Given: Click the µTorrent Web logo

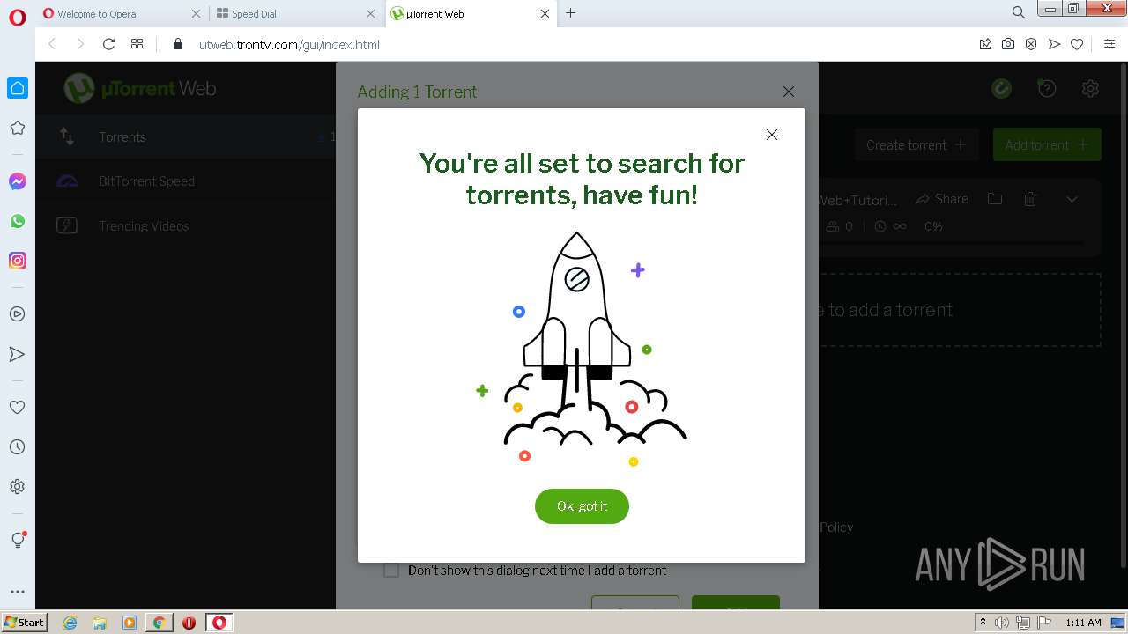Looking at the screenshot, I should click(139, 88).
